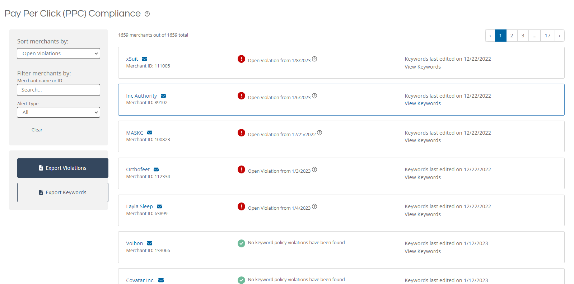
Task: Email Layla Sleep via envelope icon
Action: (159, 206)
